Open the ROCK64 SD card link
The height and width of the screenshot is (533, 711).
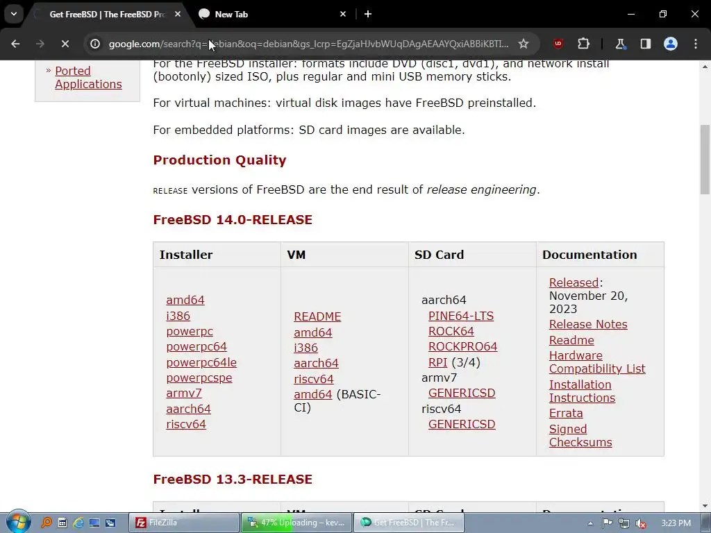tap(451, 331)
